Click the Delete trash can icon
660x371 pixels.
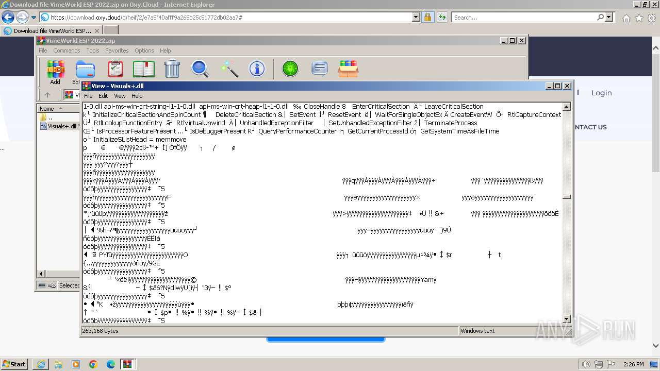(x=172, y=69)
